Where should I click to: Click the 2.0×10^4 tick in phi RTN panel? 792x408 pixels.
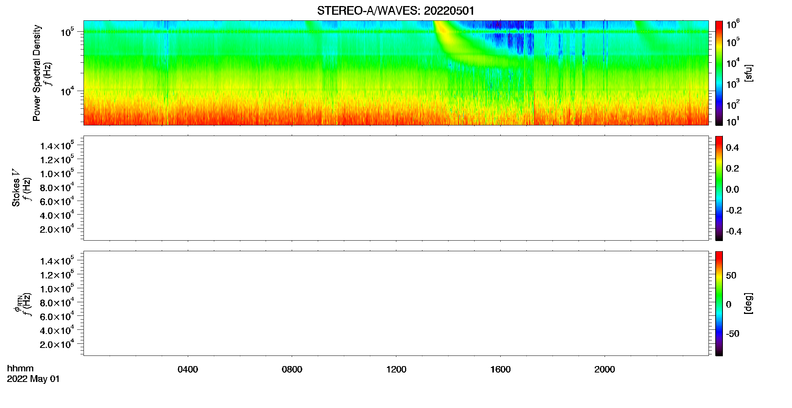click(57, 344)
